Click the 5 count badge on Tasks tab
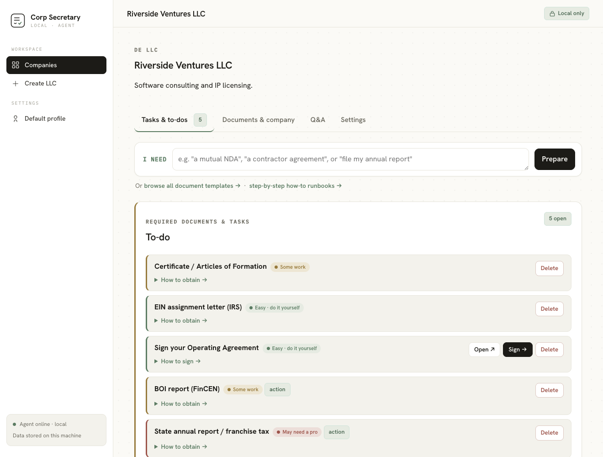 (200, 120)
